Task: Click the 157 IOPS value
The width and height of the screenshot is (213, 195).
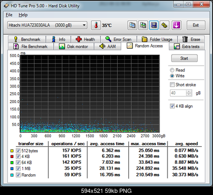Action: coord(72,150)
